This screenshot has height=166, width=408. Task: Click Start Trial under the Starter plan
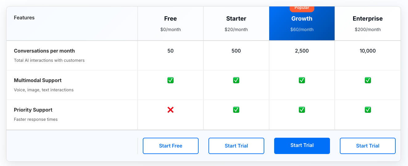click(236, 146)
